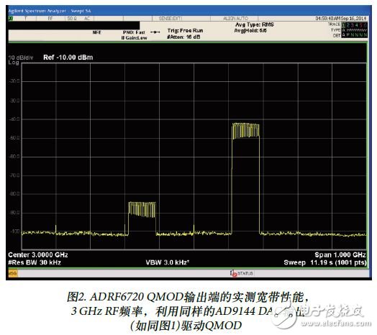Select trace 2 in the TRACE row
The height and width of the screenshot is (335, 377).
click(348, 24)
